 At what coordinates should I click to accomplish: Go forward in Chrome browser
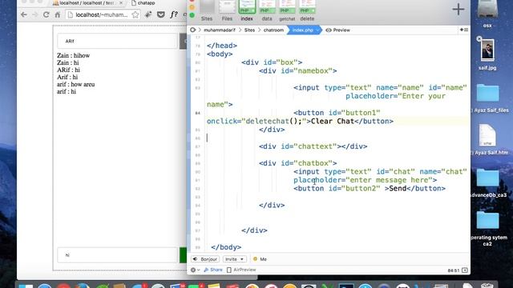tap(35, 14)
